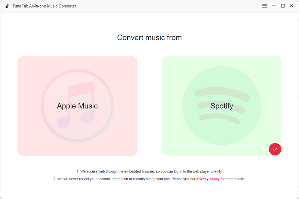Click the TuneFab app icon in title bar

coord(7,6)
